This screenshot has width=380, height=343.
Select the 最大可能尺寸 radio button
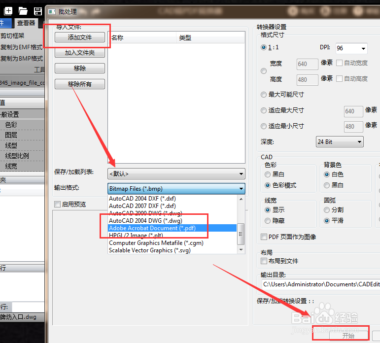pos(264,95)
